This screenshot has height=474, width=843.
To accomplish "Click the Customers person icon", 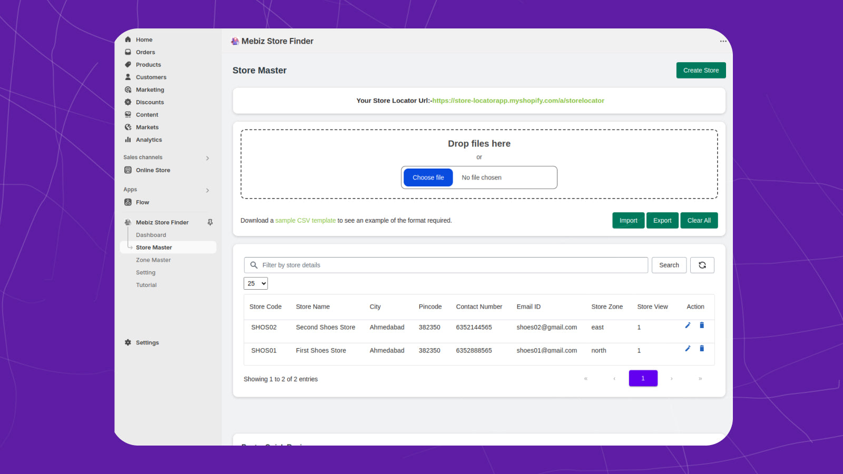I will (x=128, y=77).
